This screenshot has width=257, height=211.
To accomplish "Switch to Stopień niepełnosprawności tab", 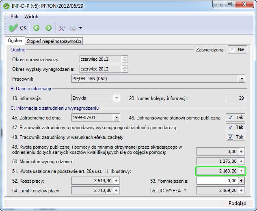I will [x=54, y=41].
